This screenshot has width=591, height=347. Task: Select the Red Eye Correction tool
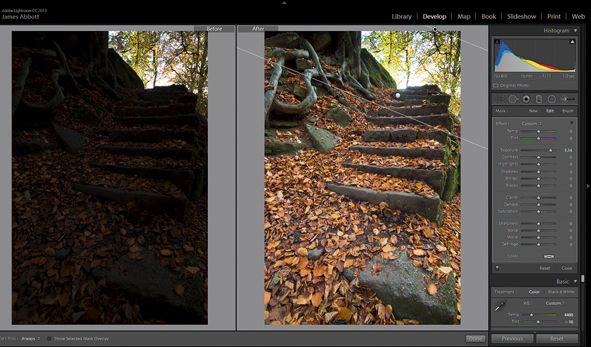[x=526, y=99]
